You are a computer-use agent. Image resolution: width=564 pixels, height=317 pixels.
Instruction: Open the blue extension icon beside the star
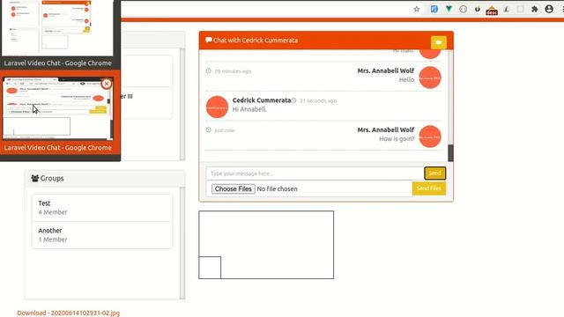tap(434, 9)
